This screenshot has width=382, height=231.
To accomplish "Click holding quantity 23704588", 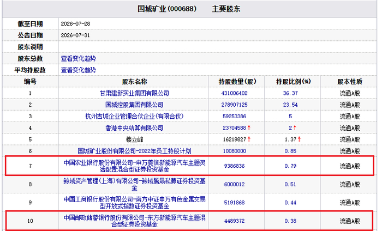I will 234,128.
